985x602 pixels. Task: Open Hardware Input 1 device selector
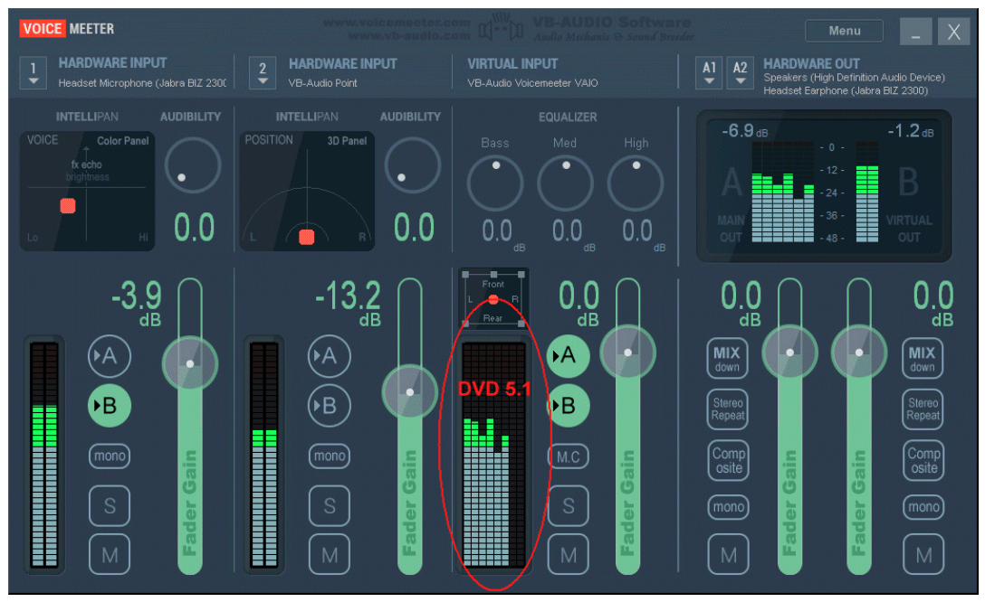coord(33,72)
